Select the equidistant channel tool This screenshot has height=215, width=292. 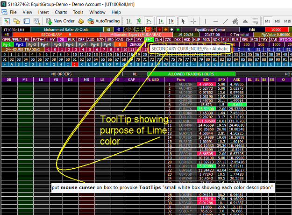pos(235,21)
